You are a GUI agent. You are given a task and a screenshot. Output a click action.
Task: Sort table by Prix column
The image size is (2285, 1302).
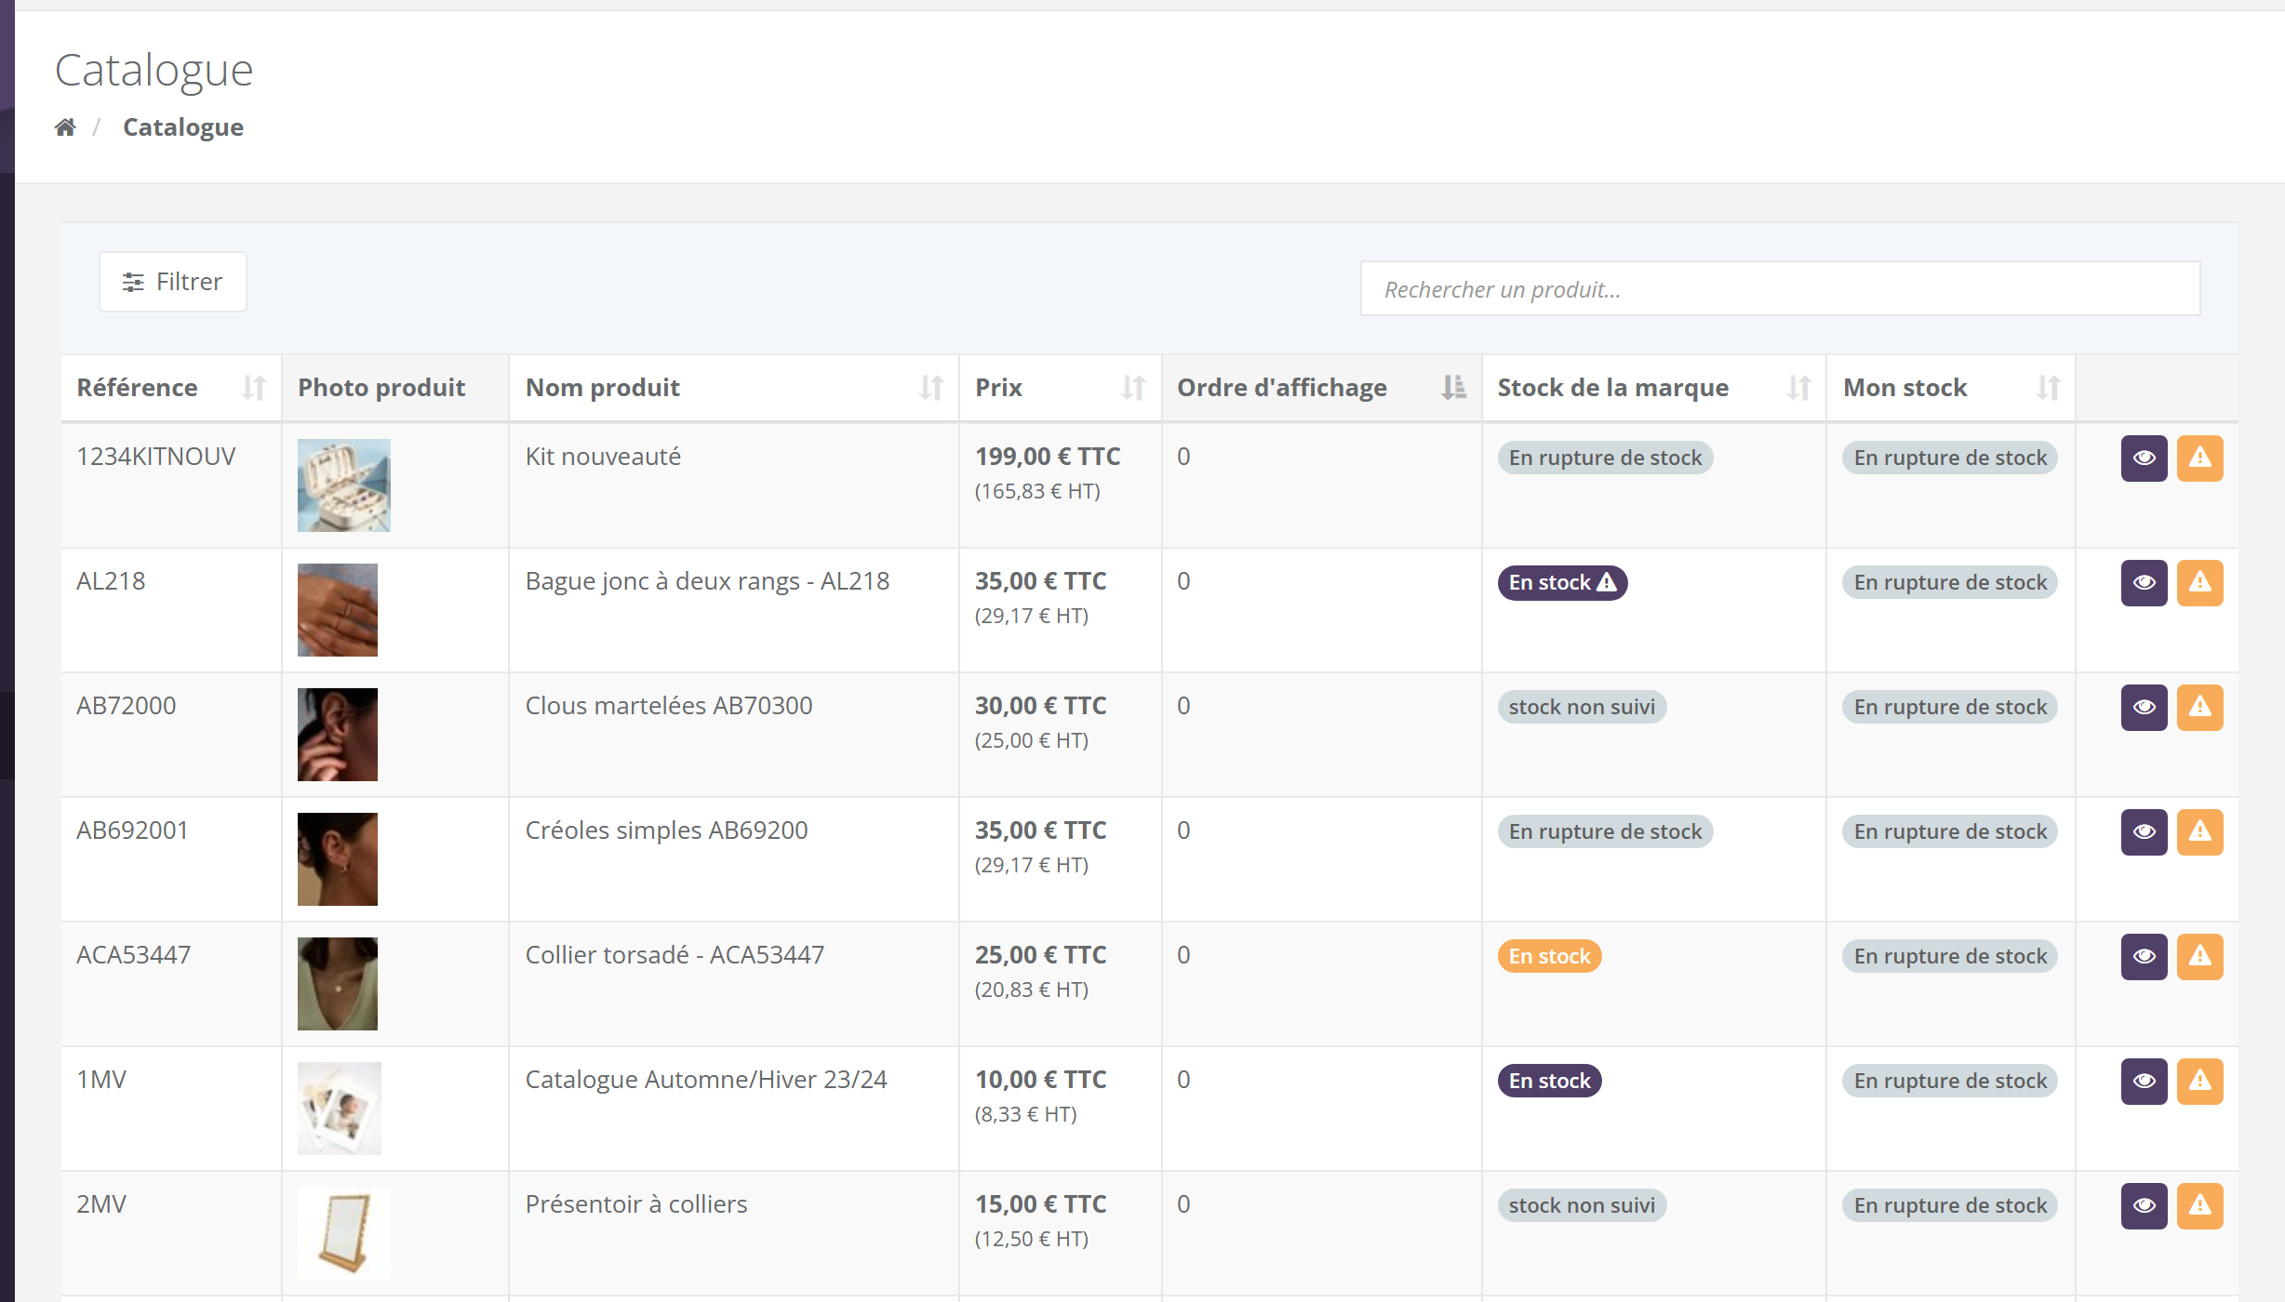pos(1060,388)
